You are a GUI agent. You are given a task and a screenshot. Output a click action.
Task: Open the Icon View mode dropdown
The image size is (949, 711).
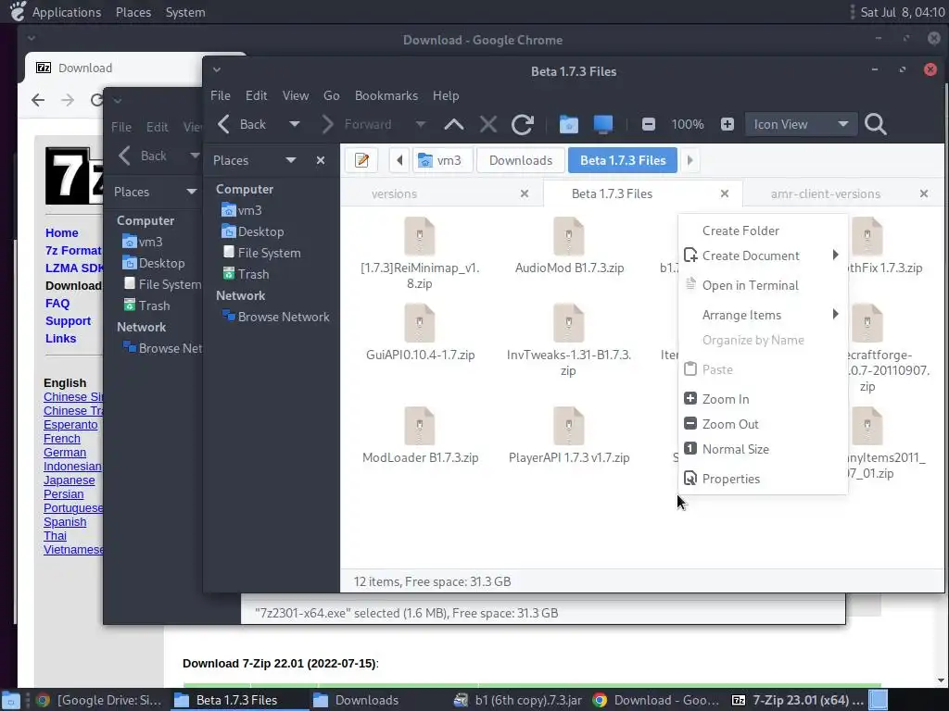coord(801,125)
